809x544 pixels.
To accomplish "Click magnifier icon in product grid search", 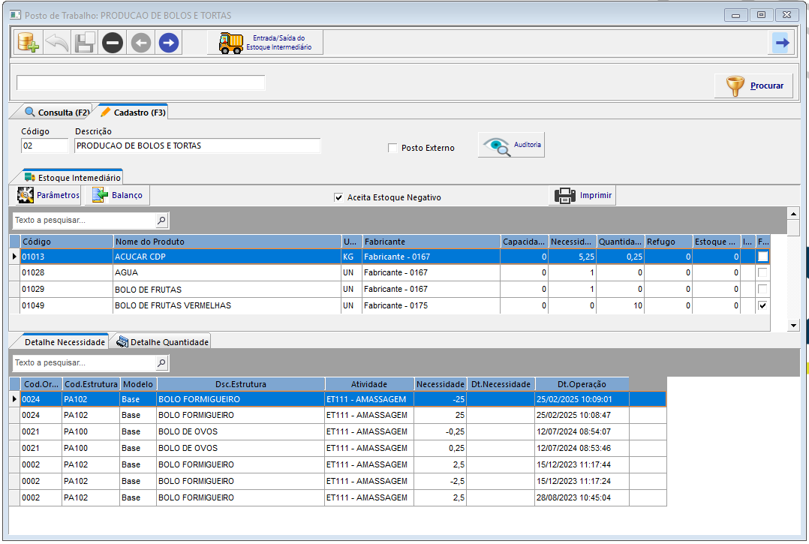I will pyautogui.click(x=161, y=220).
